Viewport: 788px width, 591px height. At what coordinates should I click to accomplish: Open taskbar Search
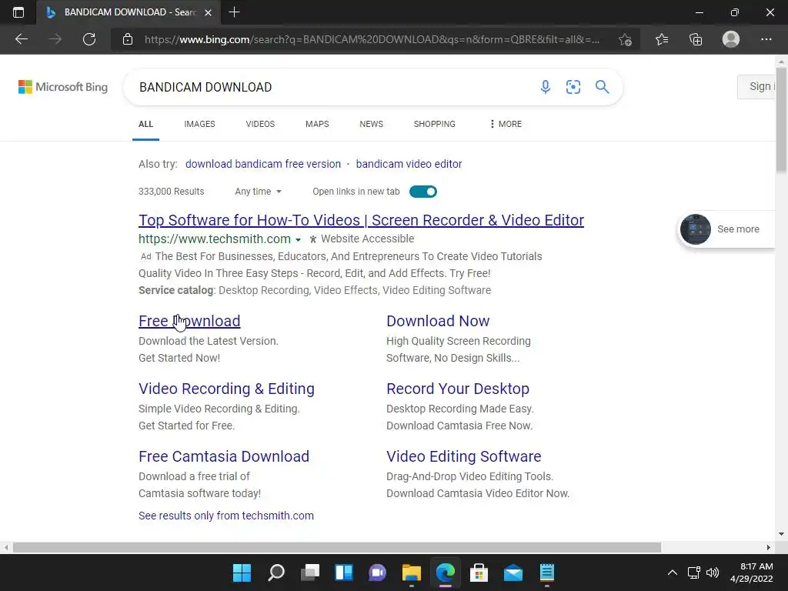tap(276, 573)
